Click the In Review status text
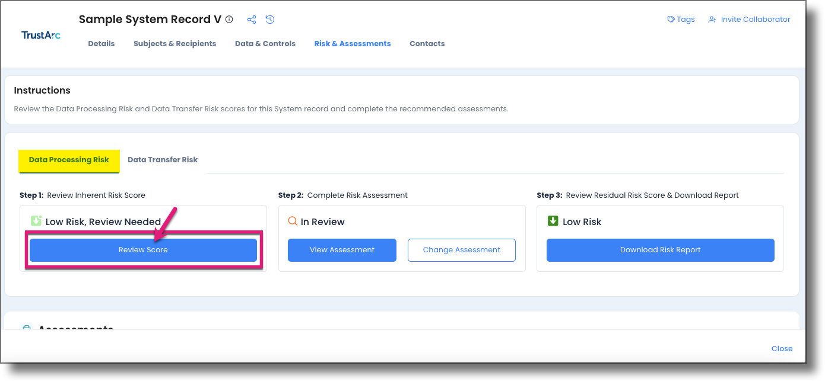 pos(323,222)
